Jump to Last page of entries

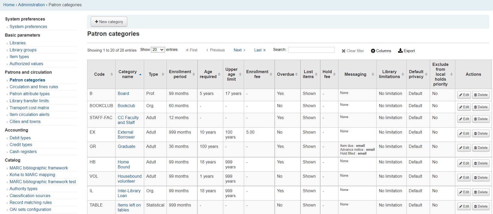(x=260, y=50)
